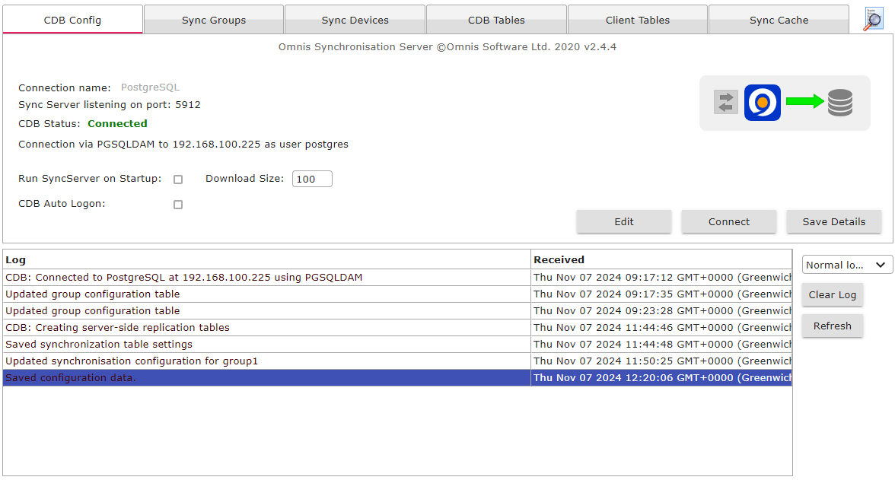The height and width of the screenshot is (480, 895).
Task: Click the PostgreSQL connection name field
Action: tap(150, 87)
